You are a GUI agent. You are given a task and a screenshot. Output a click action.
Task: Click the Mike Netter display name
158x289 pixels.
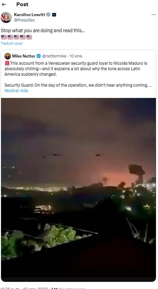24,56
